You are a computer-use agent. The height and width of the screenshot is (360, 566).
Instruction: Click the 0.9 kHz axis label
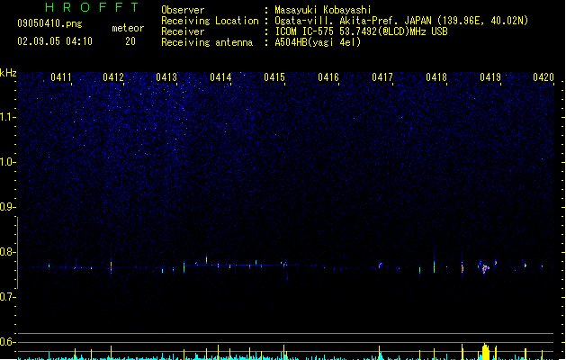pyautogui.click(x=7, y=207)
